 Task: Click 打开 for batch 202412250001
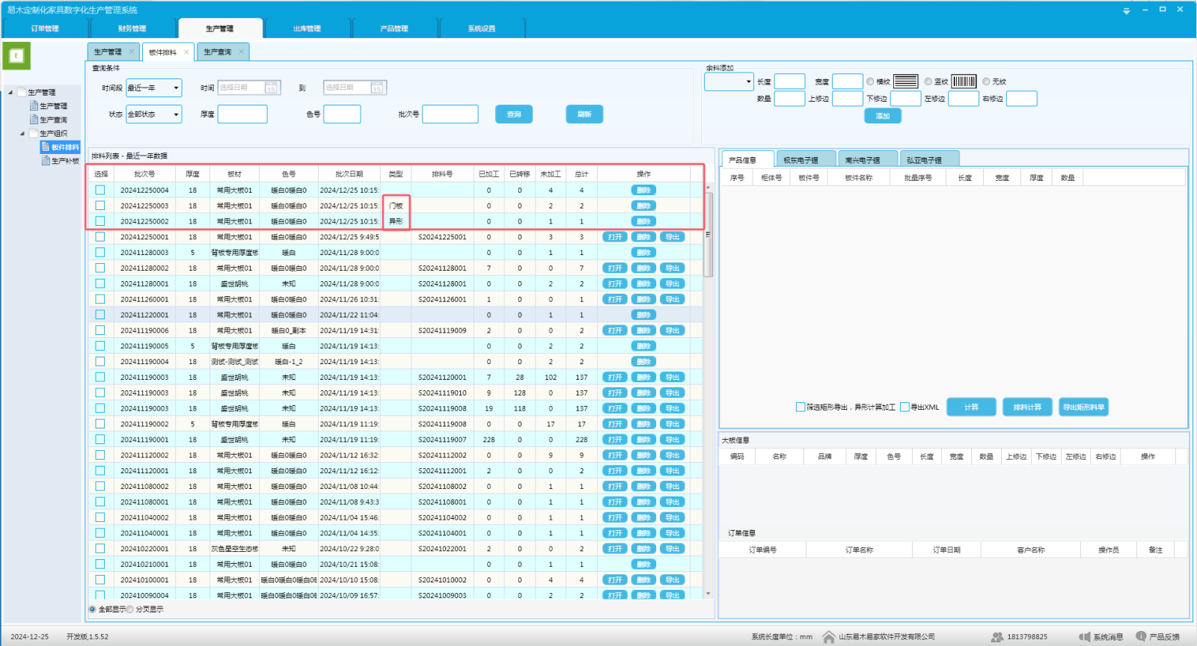coord(615,237)
